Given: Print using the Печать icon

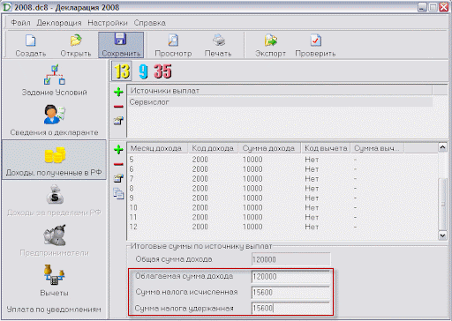Looking at the screenshot, I should (218, 45).
